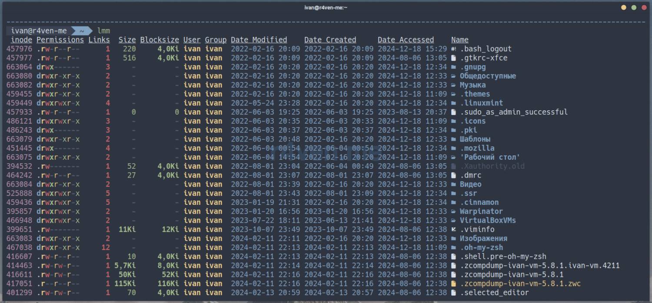Click the lmm command text
Viewport: 652px width, 303px height.
coord(104,31)
